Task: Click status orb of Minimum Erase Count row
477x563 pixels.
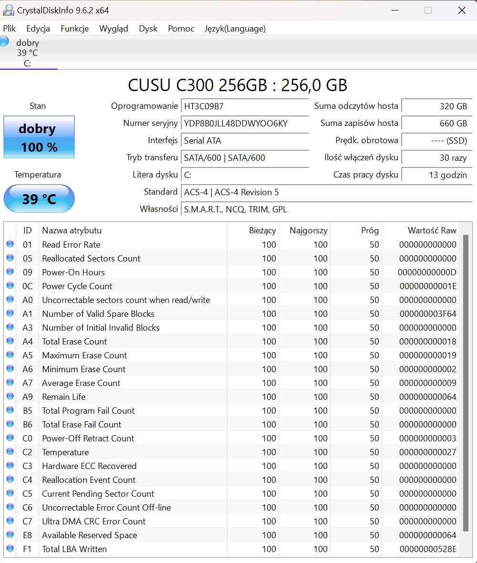Action: 10,368
